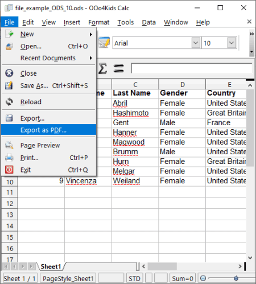This screenshot has width=256, height=284.
Task: Click the cell containing Hashimoto
Action: pos(135,113)
